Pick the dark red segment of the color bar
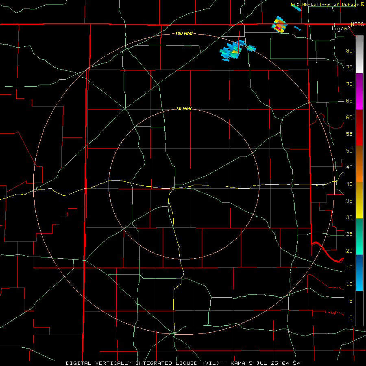This screenshot has width=366, height=366. (359, 127)
